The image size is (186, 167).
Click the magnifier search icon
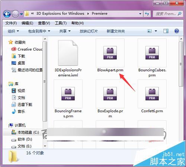coord(180,14)
